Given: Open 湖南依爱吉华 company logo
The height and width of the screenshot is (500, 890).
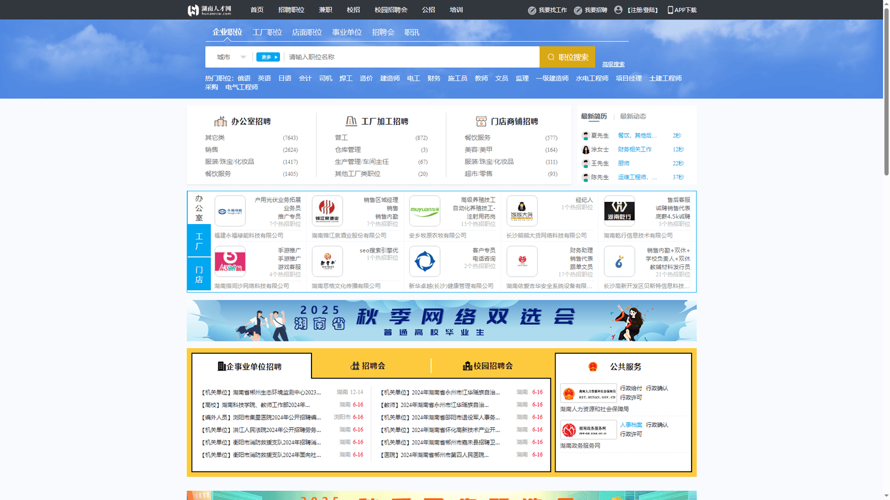Looking at the screenshot, I should click(522, 261).
